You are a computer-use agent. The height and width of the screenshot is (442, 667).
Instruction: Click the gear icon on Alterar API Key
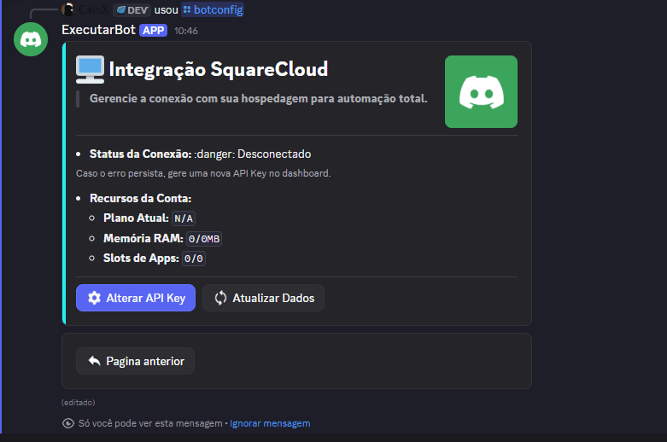pyautogui.click(x=95, y=298)
